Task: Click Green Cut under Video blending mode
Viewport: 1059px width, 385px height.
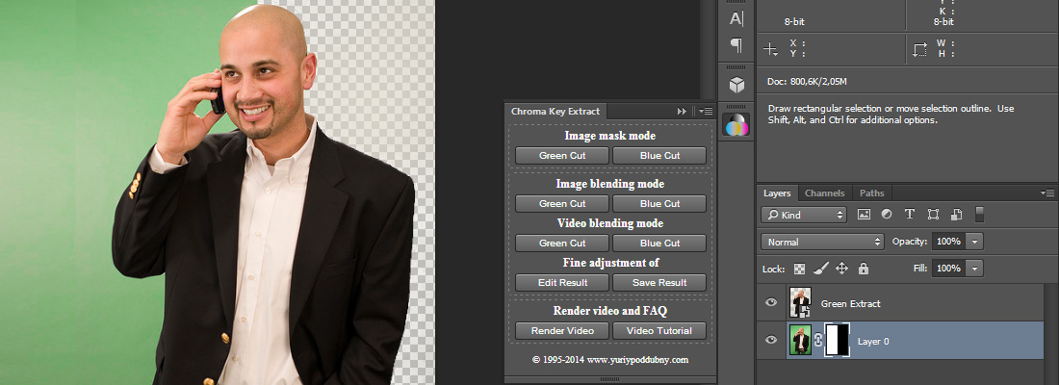Action: coord(562,243)
